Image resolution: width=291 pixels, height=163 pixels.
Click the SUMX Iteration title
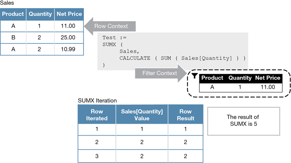click(97, 100)
